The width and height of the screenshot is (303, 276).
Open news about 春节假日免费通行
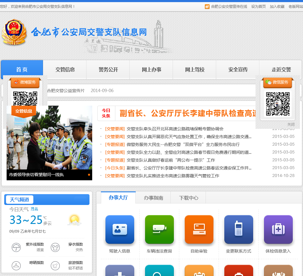pyautogui.click(x=189, y=152)
